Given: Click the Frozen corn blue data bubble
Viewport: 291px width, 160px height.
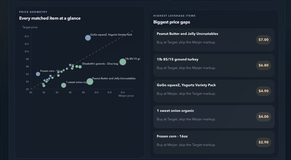Looking at the screenshot, I should (38, 74).
